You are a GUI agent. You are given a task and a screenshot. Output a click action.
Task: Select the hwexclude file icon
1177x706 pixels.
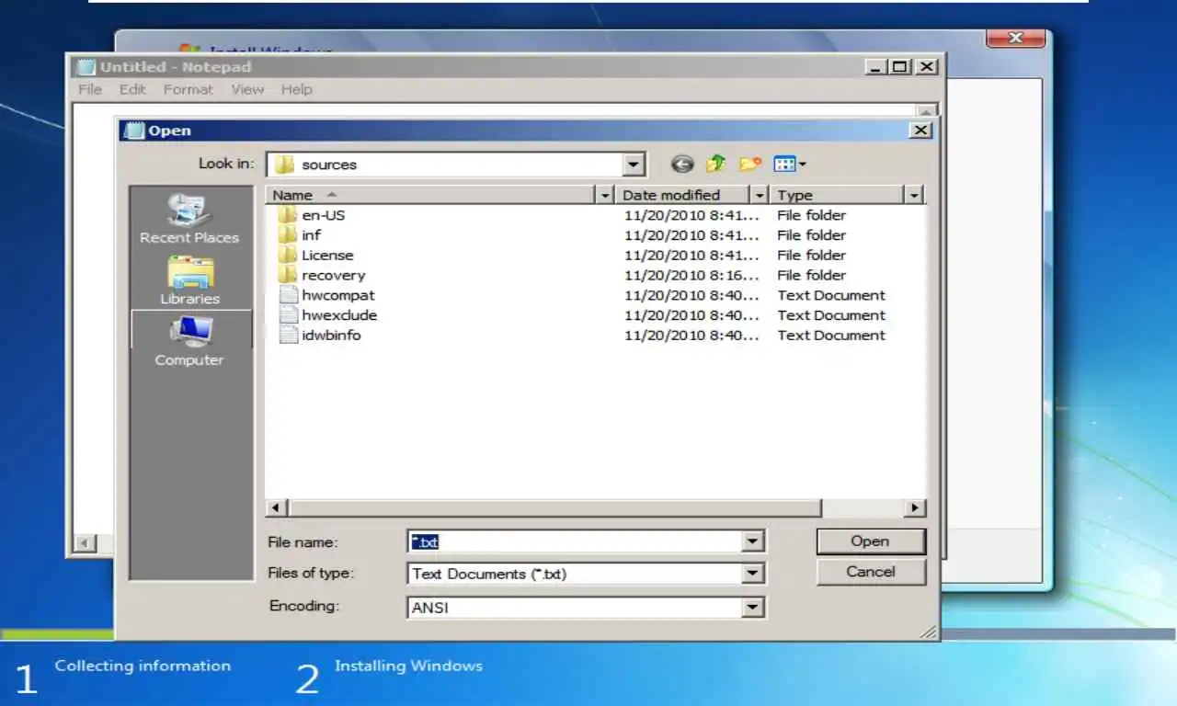pos(289,315)
